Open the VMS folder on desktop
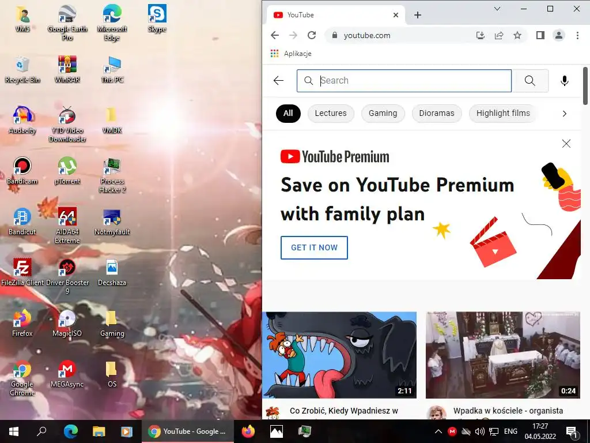 point(22,19)
